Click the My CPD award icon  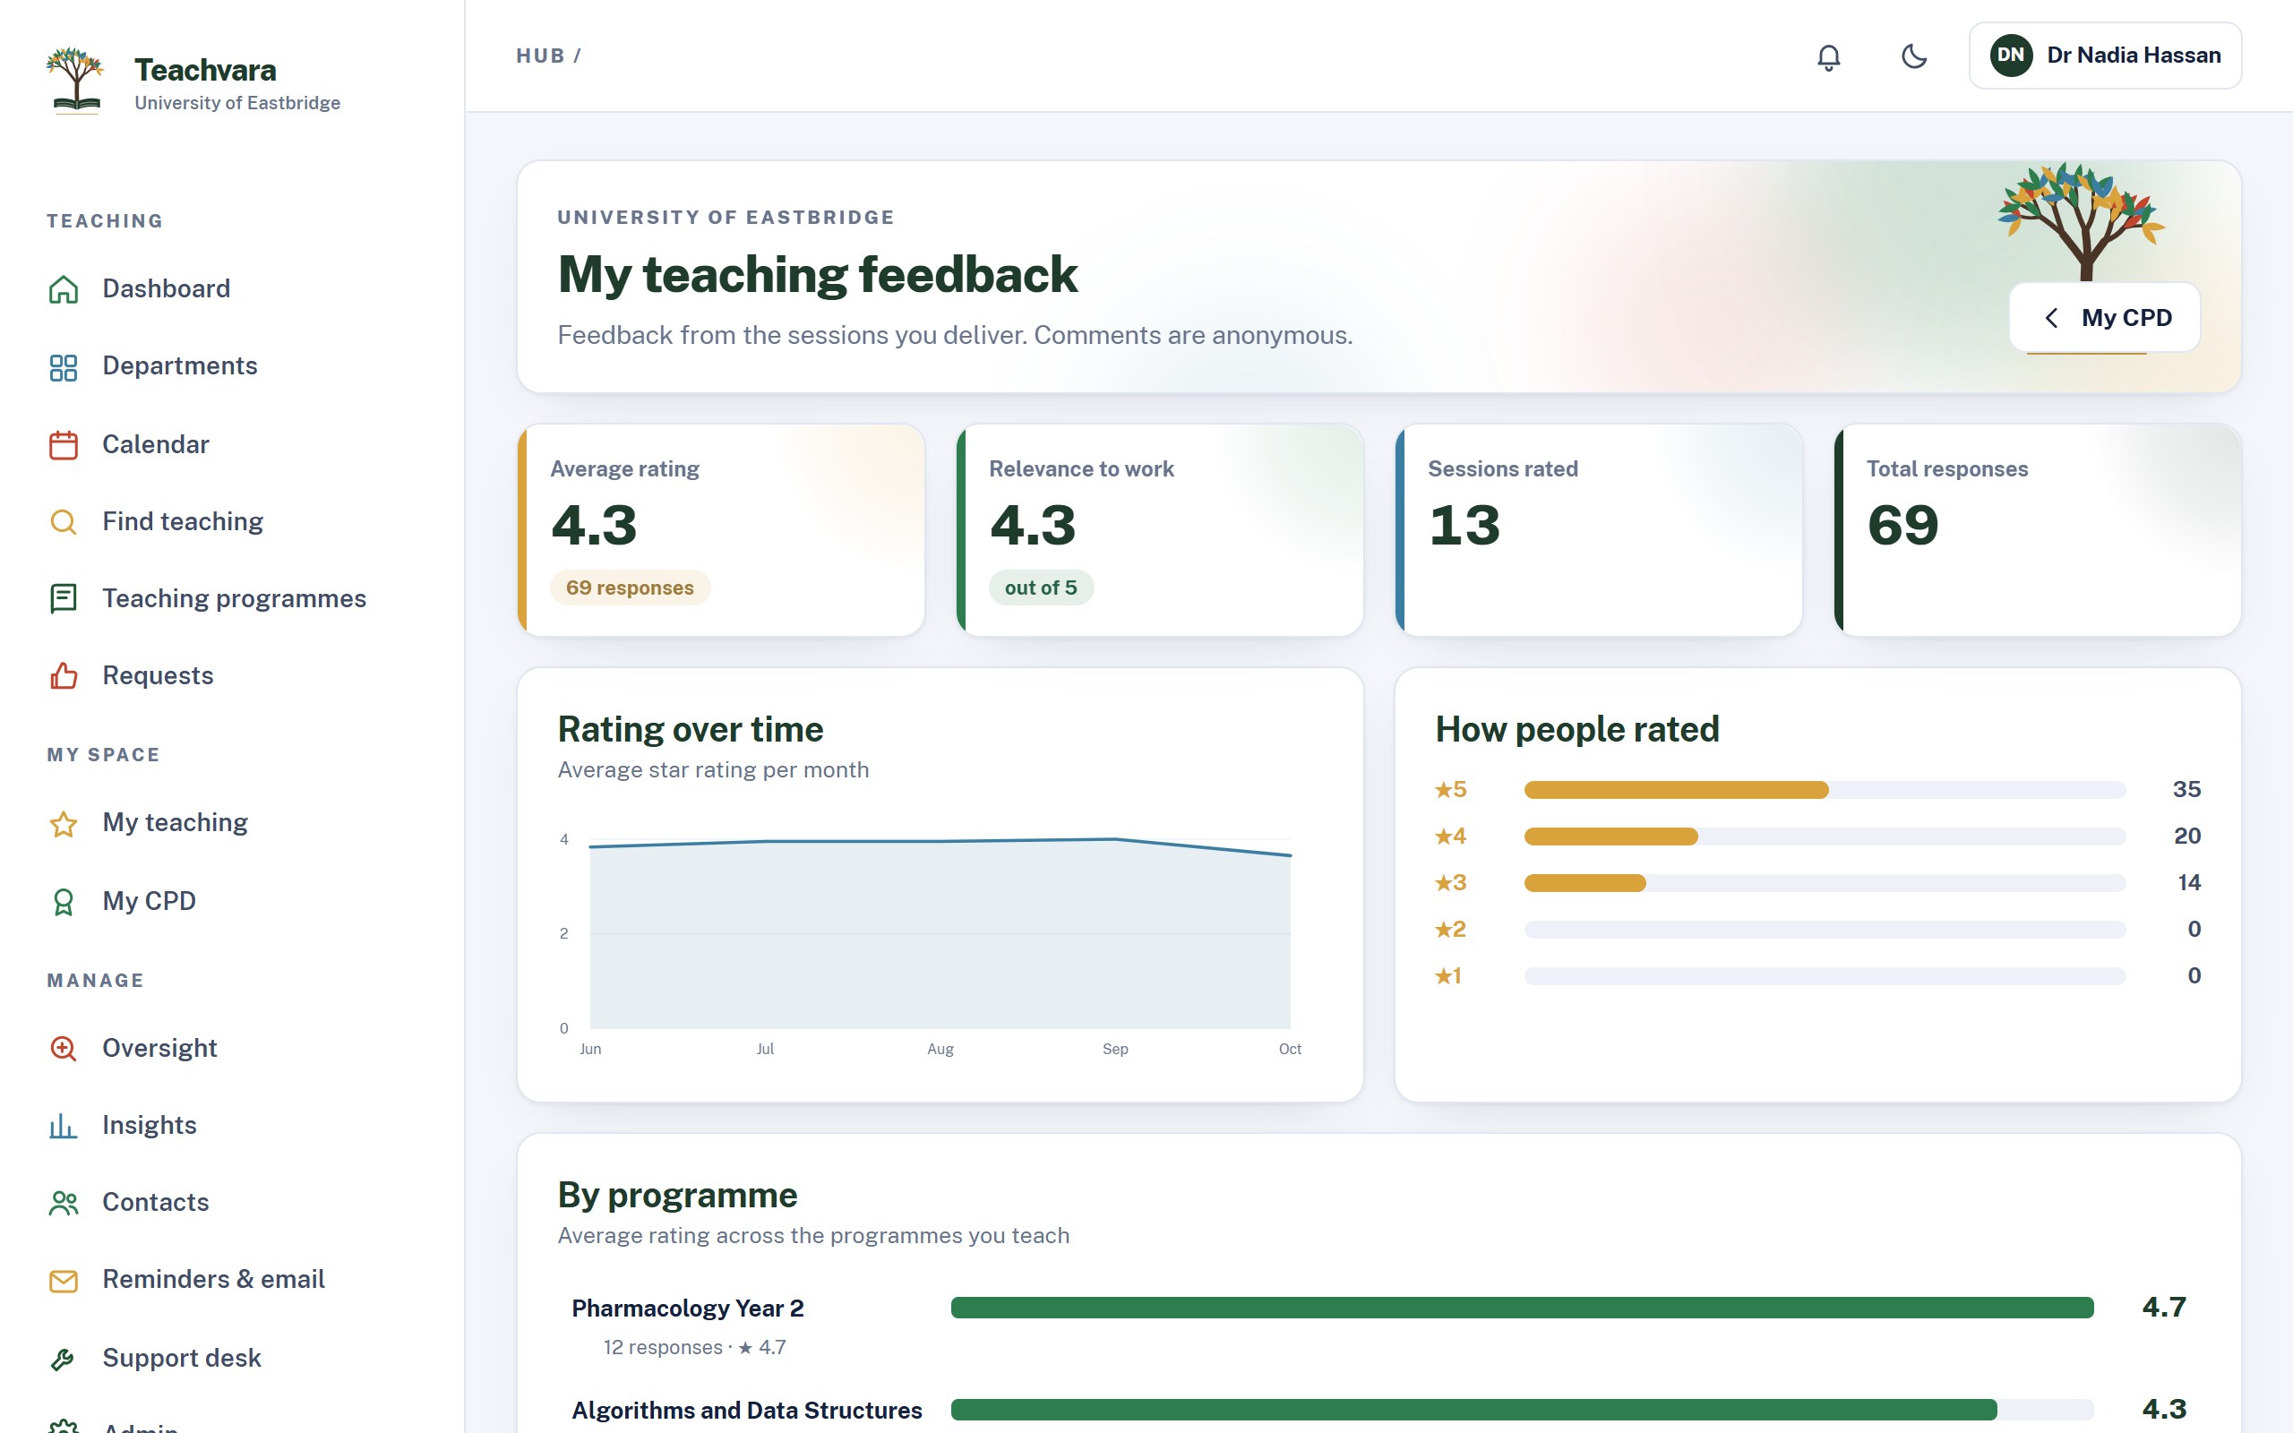64,901
